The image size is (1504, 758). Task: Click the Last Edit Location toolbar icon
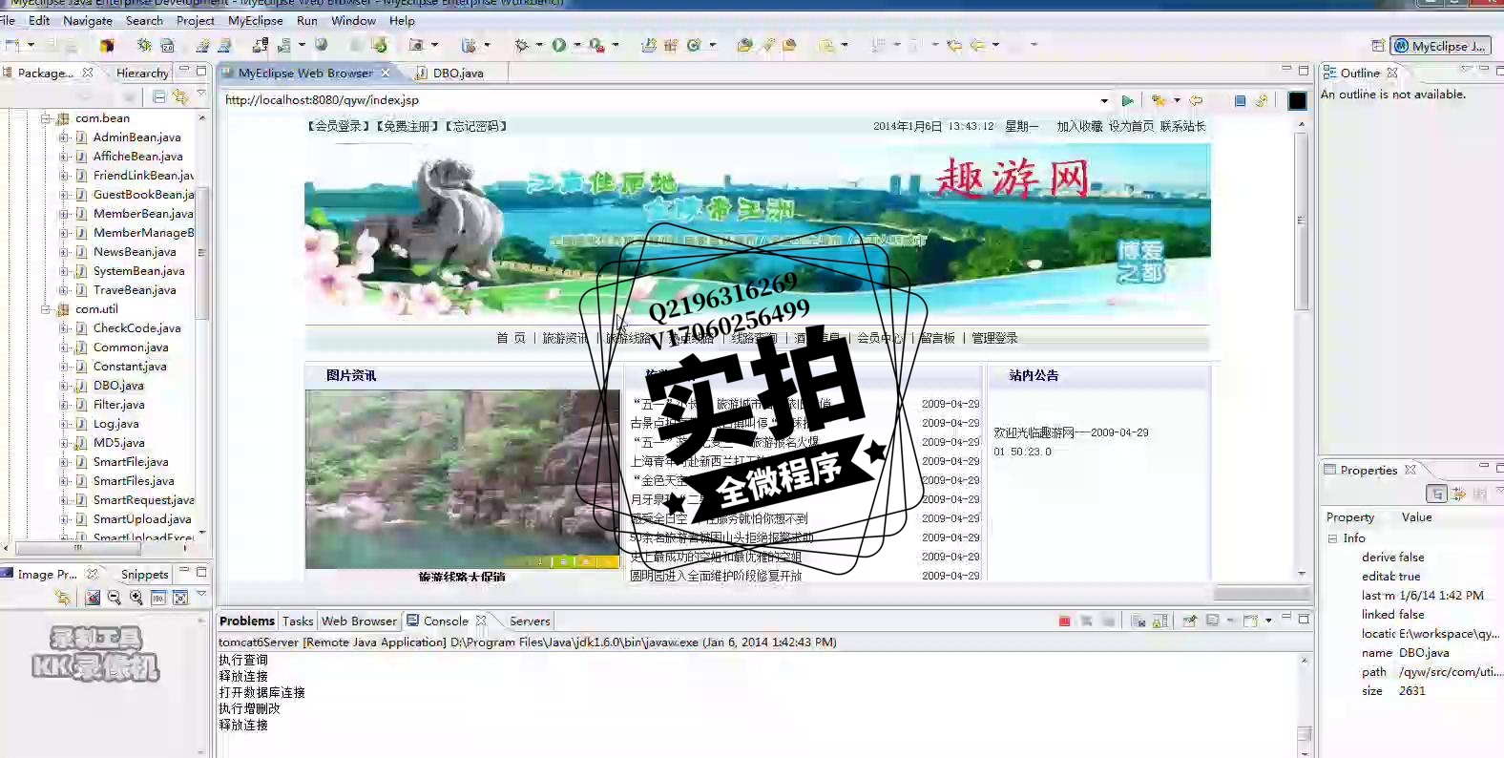pos(954,45)
